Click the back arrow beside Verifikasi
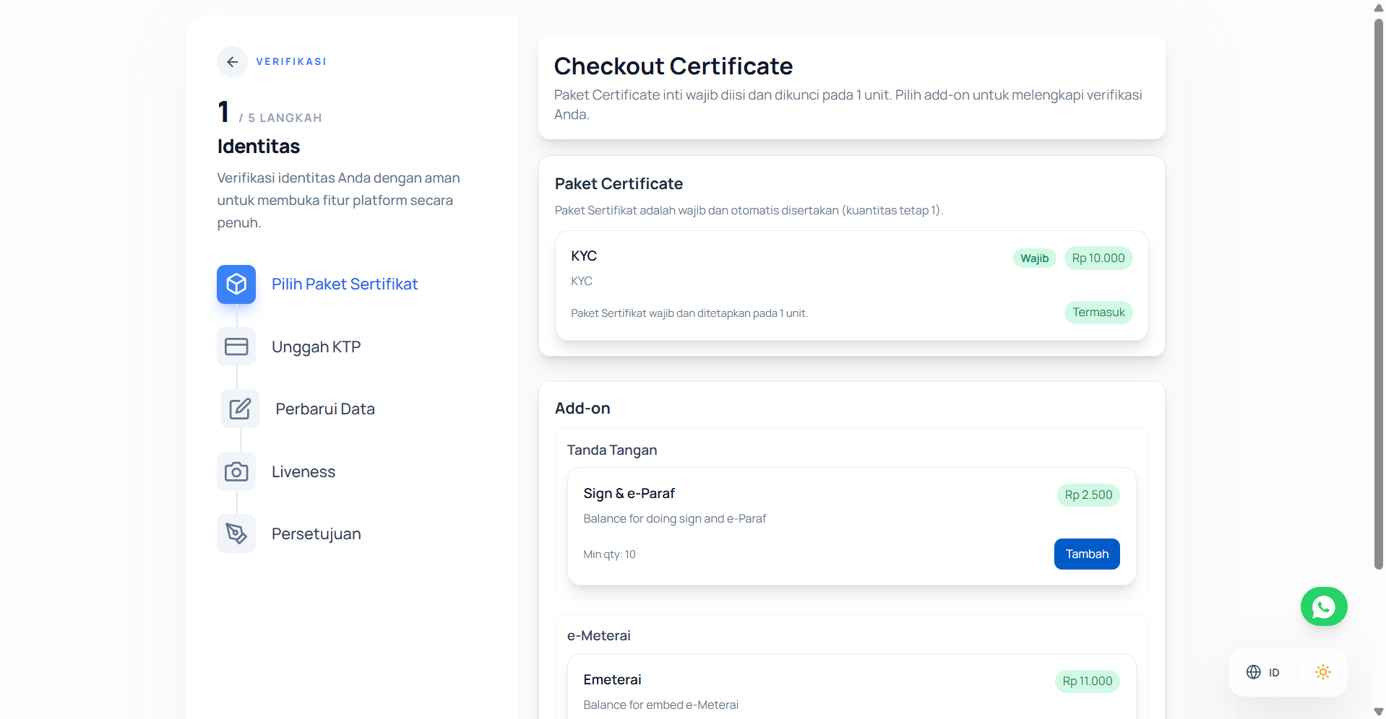This screenshot has width=1386, height=719. point(232,62)
